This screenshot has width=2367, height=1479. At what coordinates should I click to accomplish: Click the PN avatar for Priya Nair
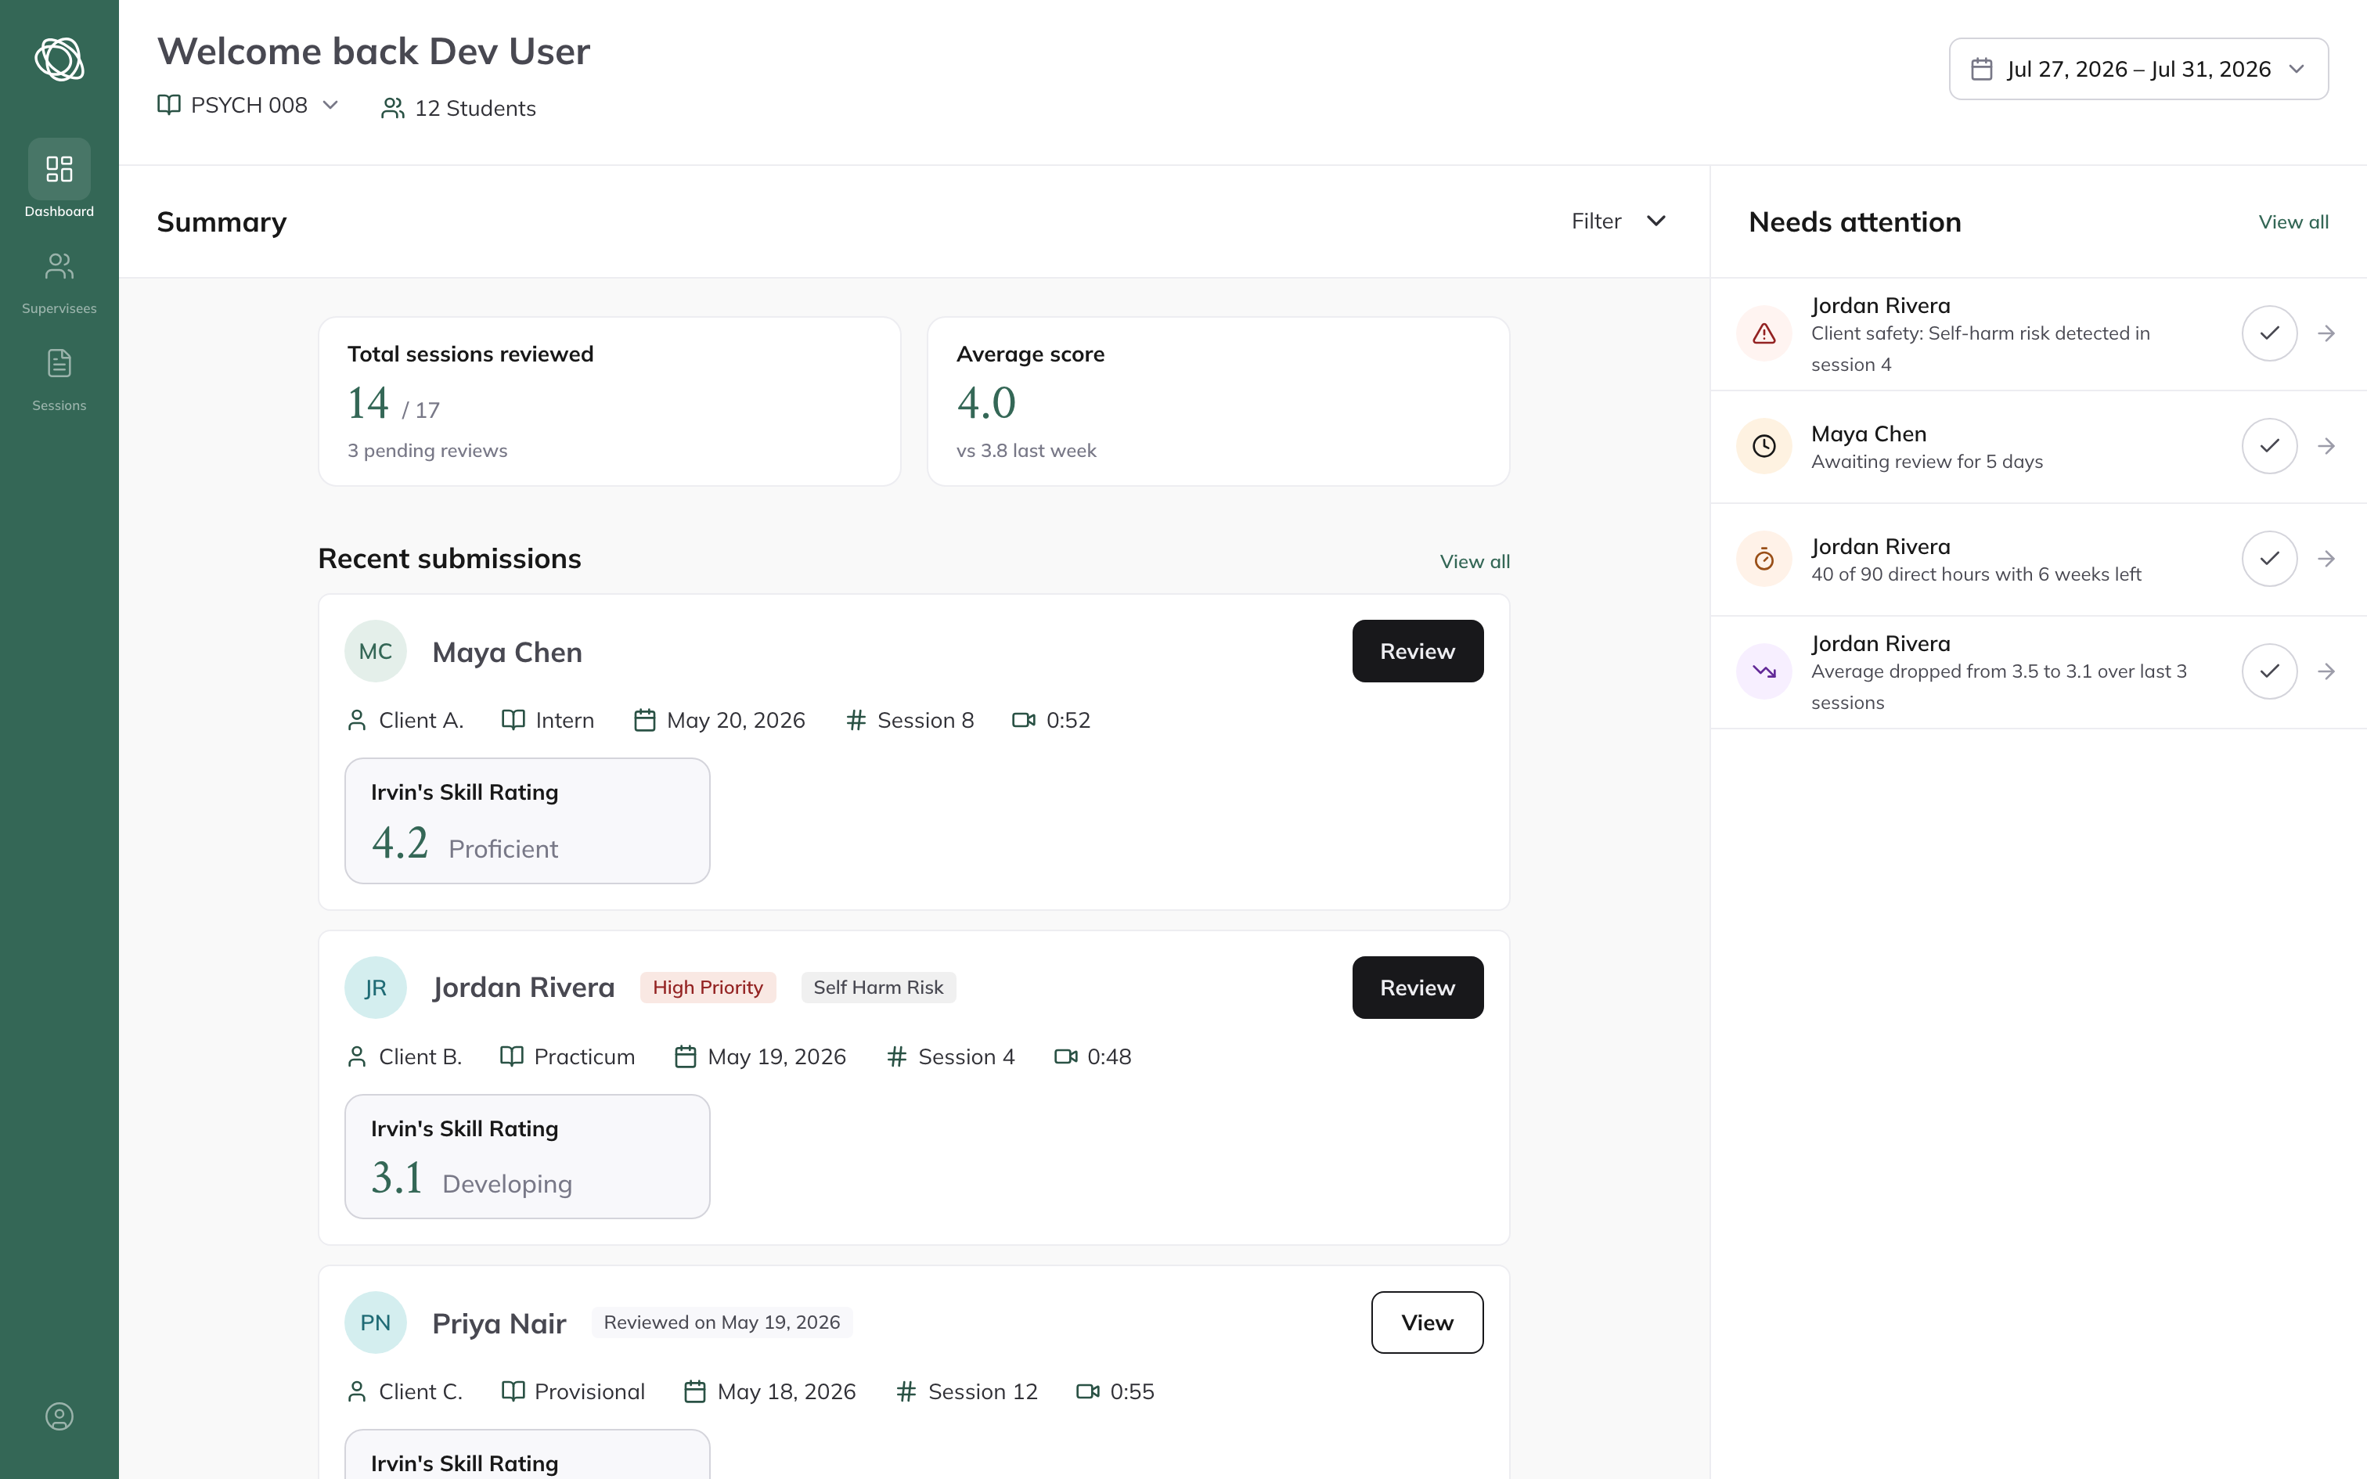tap(376, 1322)
